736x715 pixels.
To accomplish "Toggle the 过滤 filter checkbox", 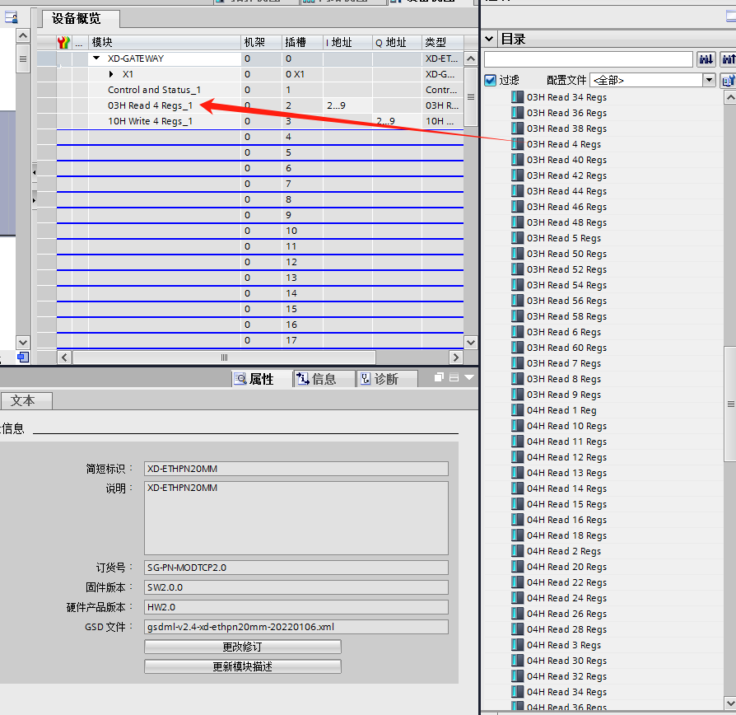I will coord(490,81).
